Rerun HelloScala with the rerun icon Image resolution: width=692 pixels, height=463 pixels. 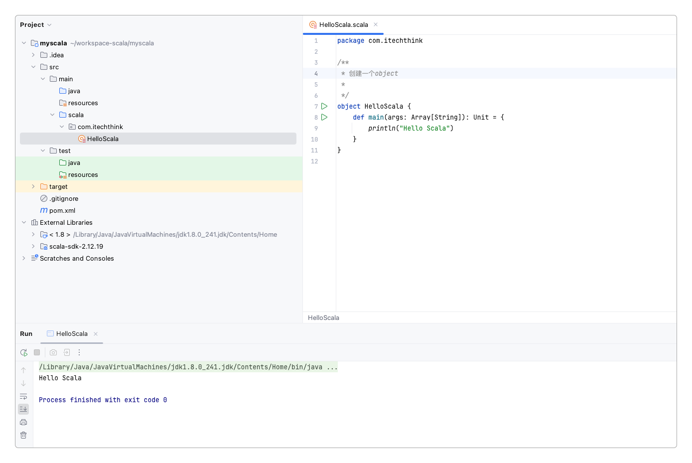pos(23,352)
